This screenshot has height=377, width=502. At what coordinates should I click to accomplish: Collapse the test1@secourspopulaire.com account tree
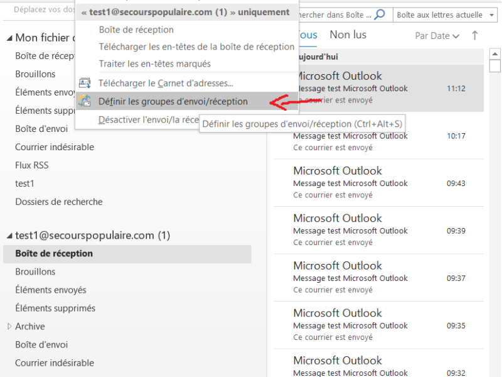tap(9, 236)
